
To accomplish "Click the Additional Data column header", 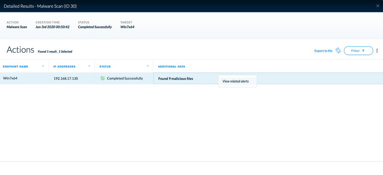I will (x=171, y=67).
